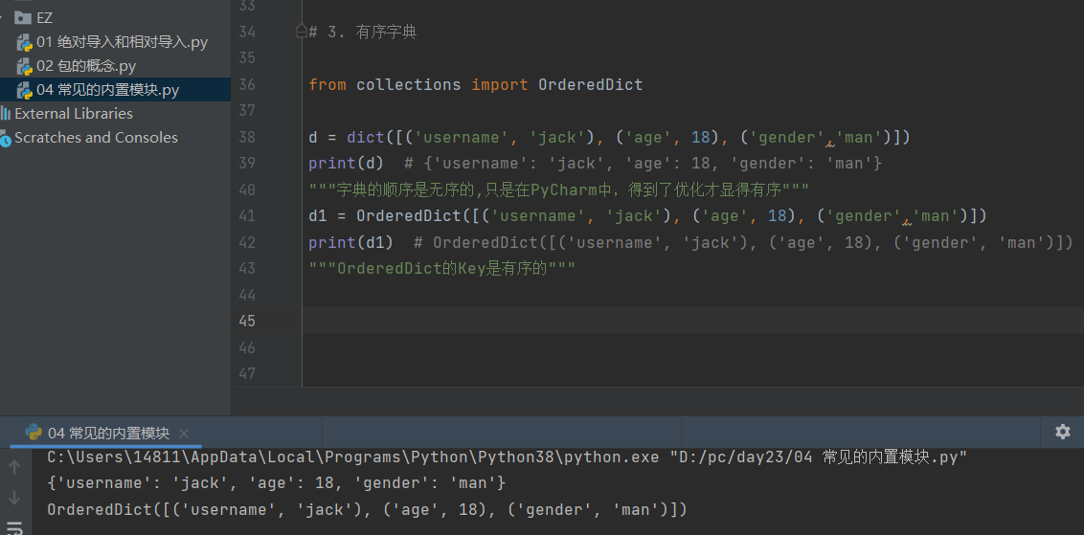Click docstring 'OrderedDict的Key是有序的' on line 43
Screen dimensions: 1084x535
(x=442, y=269)
